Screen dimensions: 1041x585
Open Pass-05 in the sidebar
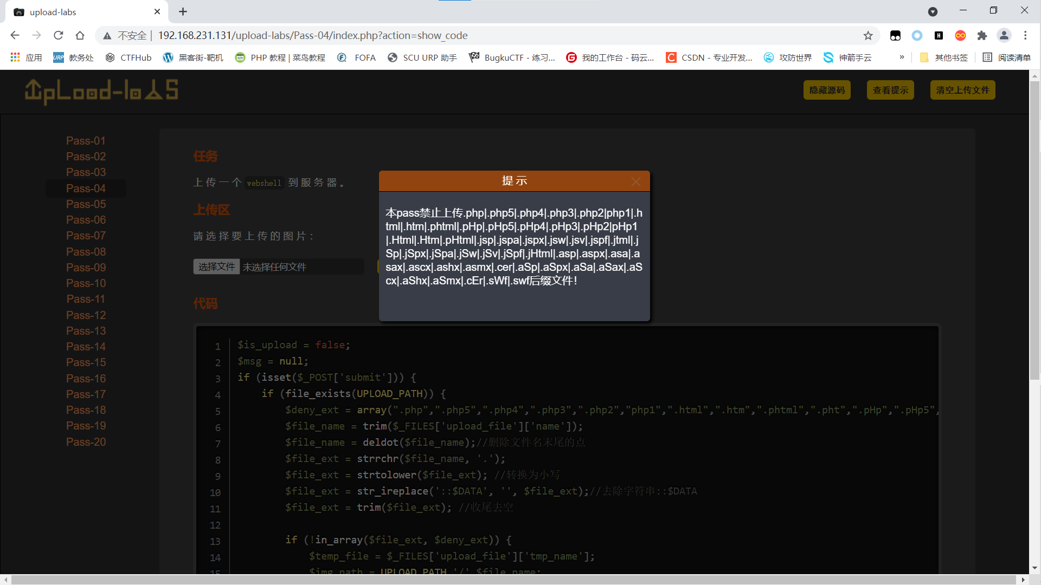click(x=86, y=204)
